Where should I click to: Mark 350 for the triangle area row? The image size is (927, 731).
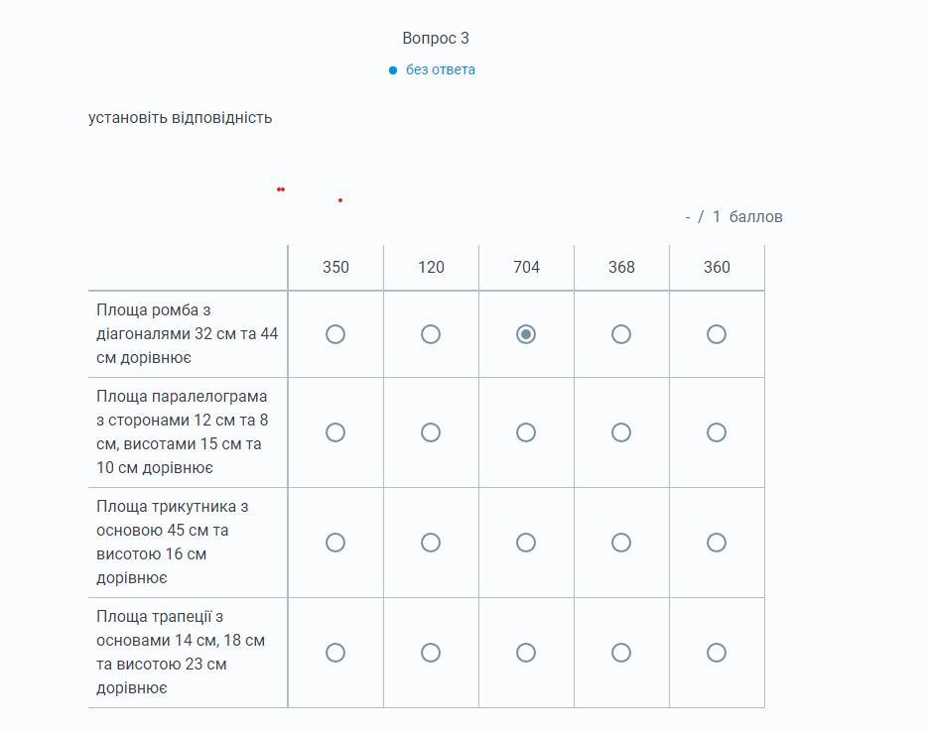pyautogui.click(x=335, y=543)
